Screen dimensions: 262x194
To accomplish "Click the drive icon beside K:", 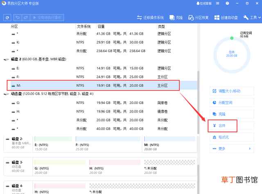I will pyautogui.click(x=13, y=43).
